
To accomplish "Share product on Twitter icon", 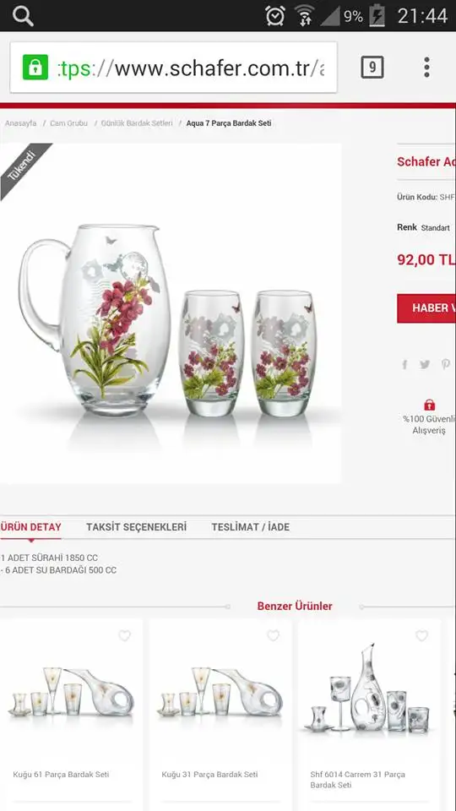I will point(425,365).
